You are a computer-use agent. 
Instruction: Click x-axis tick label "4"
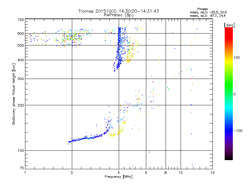point(119,173)
